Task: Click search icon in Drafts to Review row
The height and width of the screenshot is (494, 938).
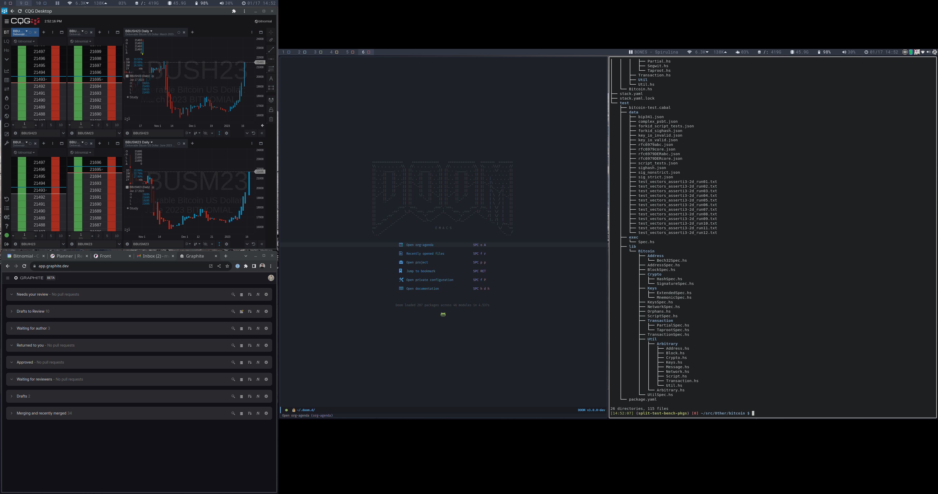Action: [x=233, y=312]
